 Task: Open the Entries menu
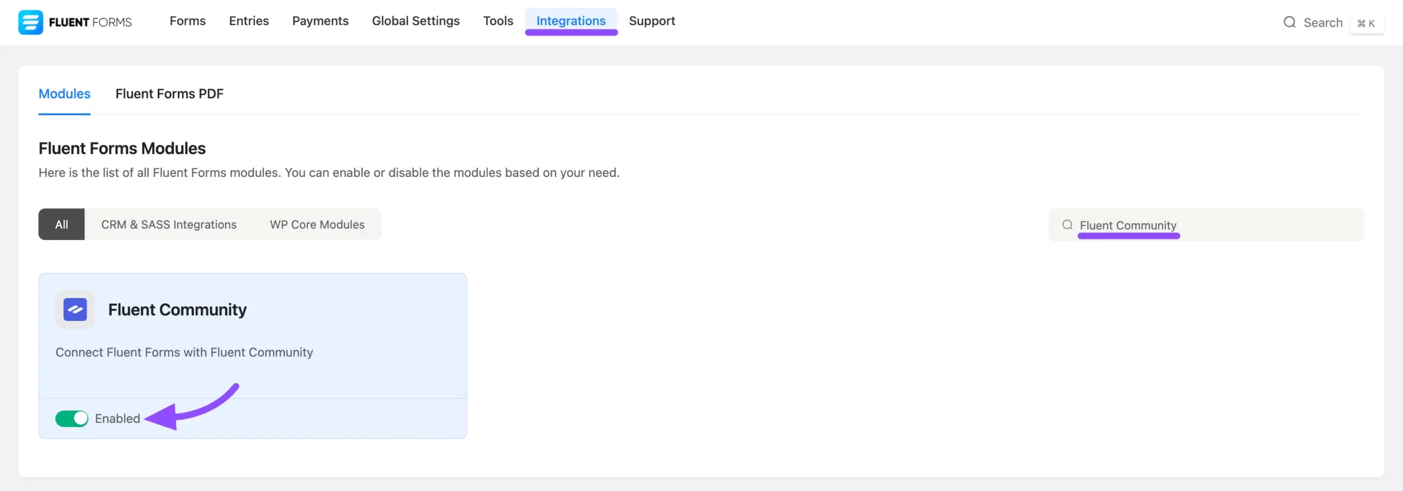tap(249, 21)
